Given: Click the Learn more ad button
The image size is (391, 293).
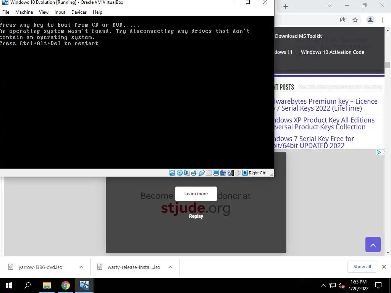Looking at the screenshot, I should pos(196,193).
